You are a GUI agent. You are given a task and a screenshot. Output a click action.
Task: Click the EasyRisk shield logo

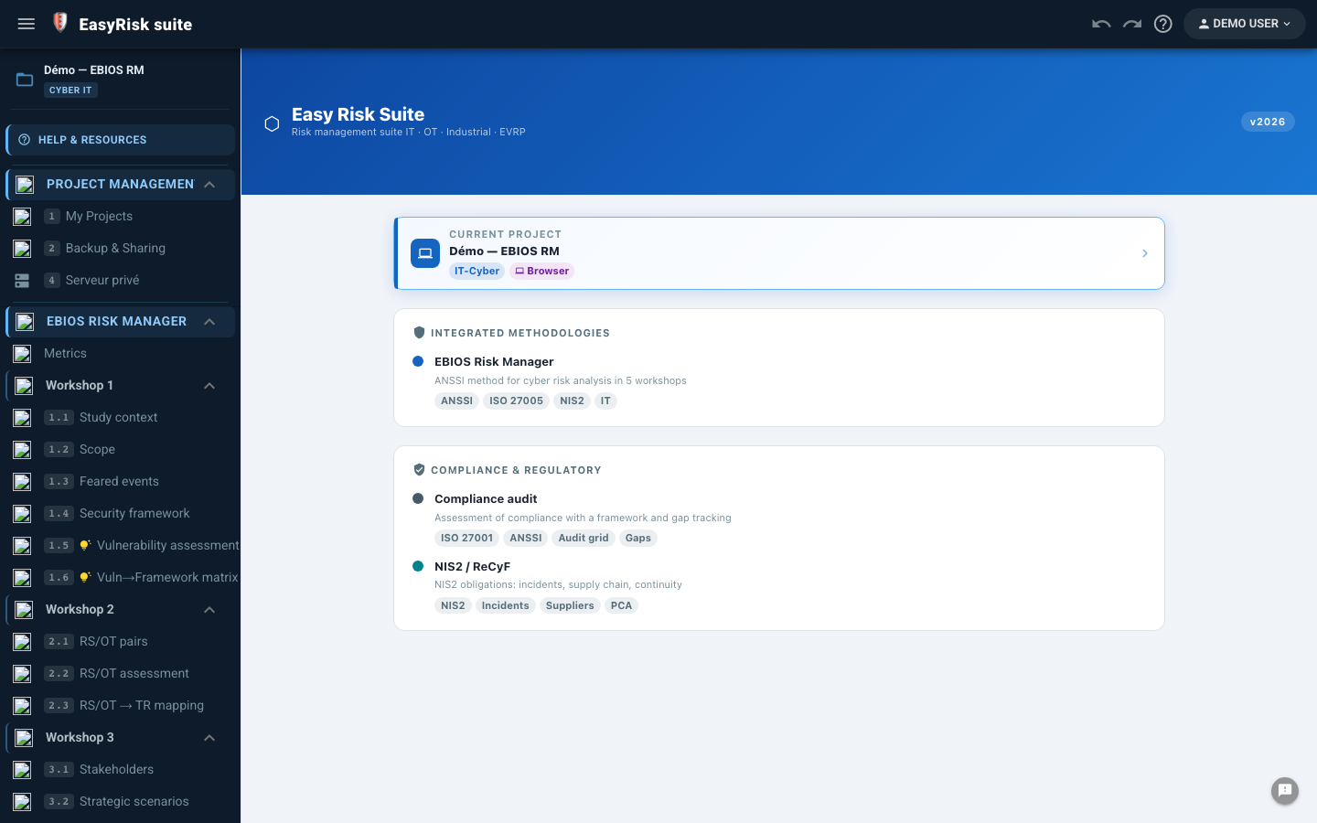60,23
